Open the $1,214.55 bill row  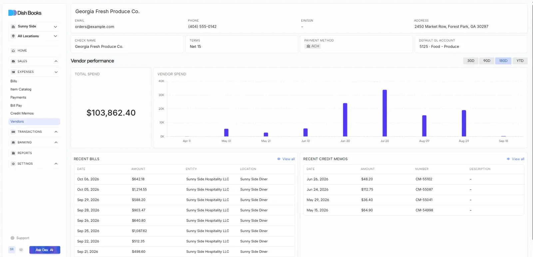tap(184, 189)
